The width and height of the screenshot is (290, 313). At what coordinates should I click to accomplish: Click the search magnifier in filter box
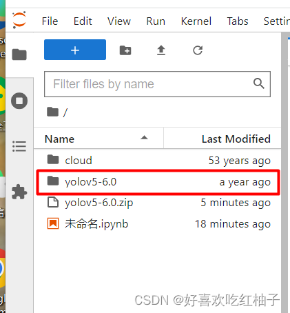pyautogui.click(x=259, y=83)
